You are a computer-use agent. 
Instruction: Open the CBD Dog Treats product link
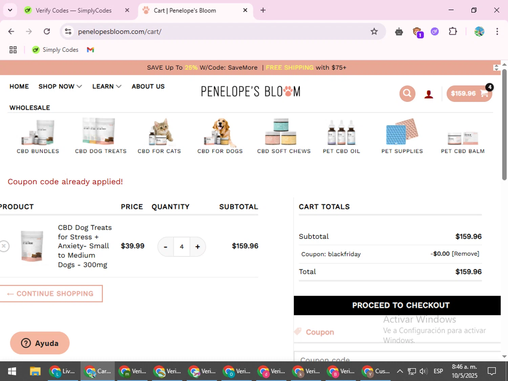(x=85, y=246)
